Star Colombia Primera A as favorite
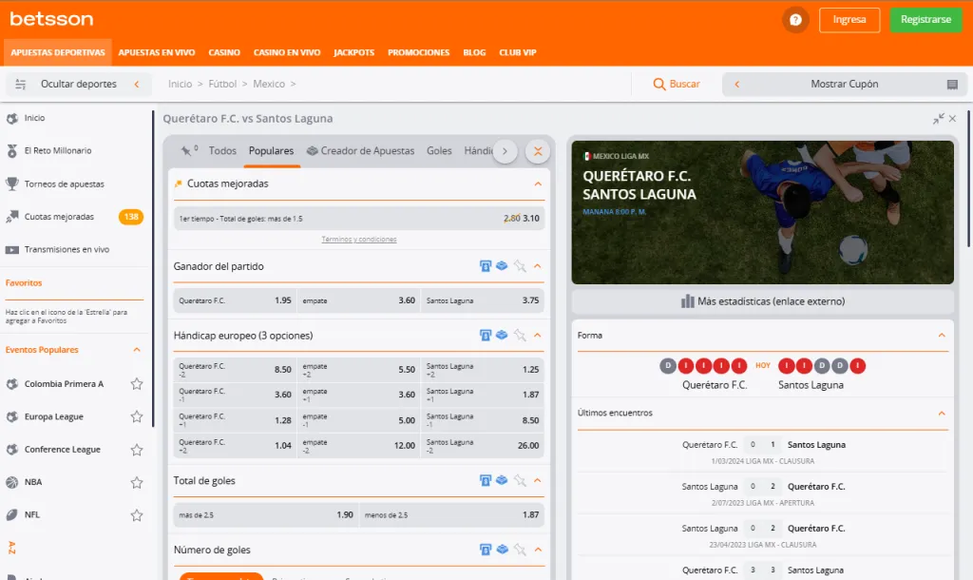This screenshot has height=580, width=973. (x=137, y=384)
